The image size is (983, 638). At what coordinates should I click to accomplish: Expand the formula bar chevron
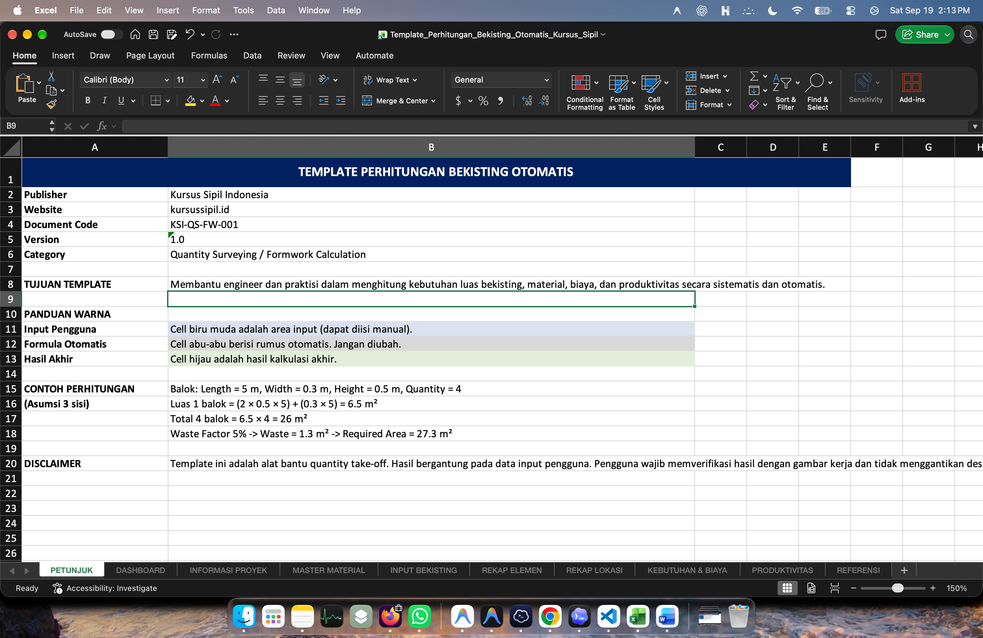click(975, 126)
